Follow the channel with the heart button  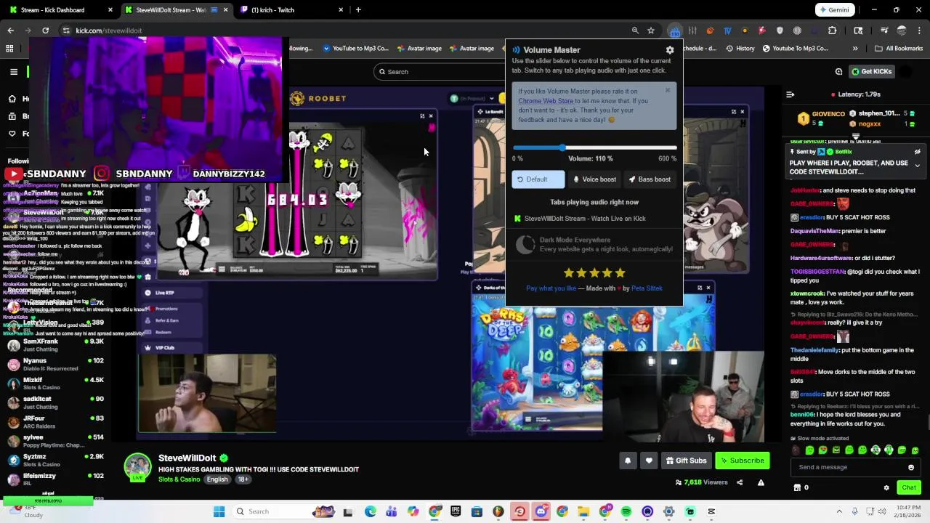[649, 461]
